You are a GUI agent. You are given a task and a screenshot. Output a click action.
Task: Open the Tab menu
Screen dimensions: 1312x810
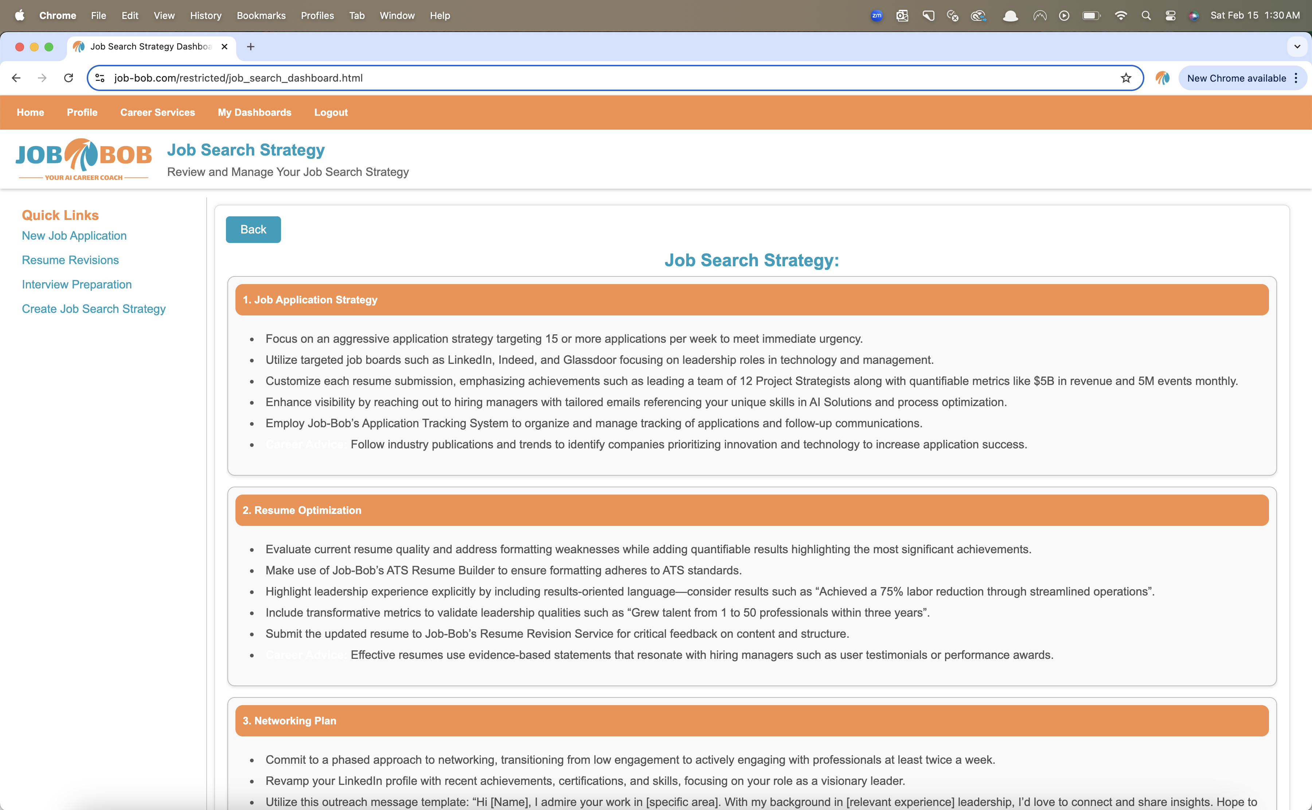tap(357, 16)
